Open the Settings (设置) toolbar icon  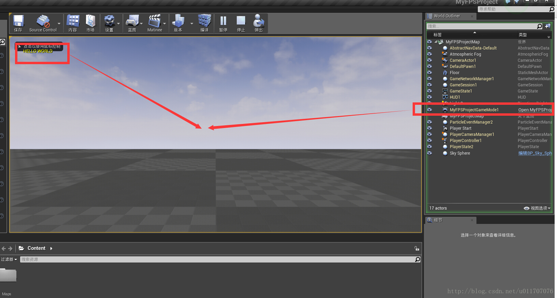(x=109, y=23)
